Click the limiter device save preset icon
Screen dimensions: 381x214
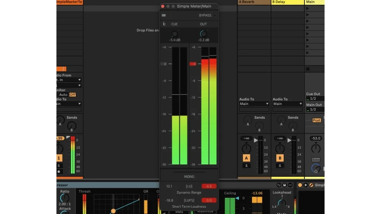[285, 185]
